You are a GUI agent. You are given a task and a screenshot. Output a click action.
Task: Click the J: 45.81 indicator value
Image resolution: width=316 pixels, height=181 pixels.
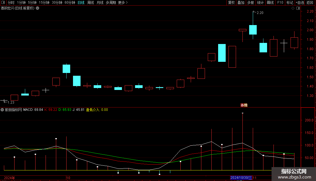click(x=79, y=110)
